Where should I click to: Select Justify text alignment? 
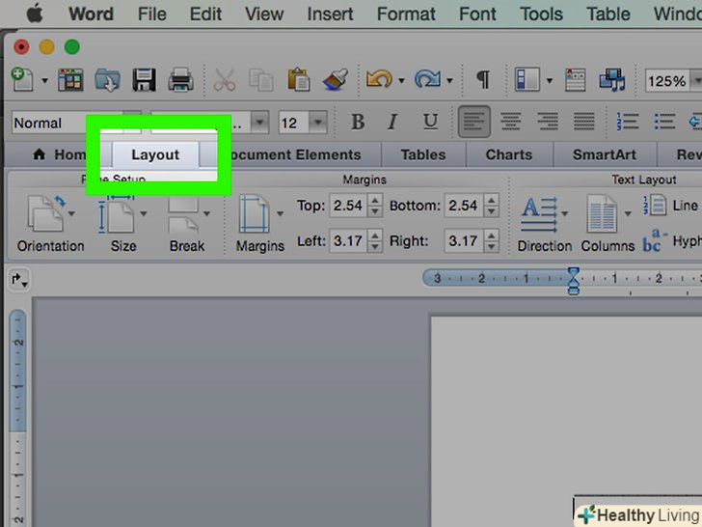pos(584,122)
